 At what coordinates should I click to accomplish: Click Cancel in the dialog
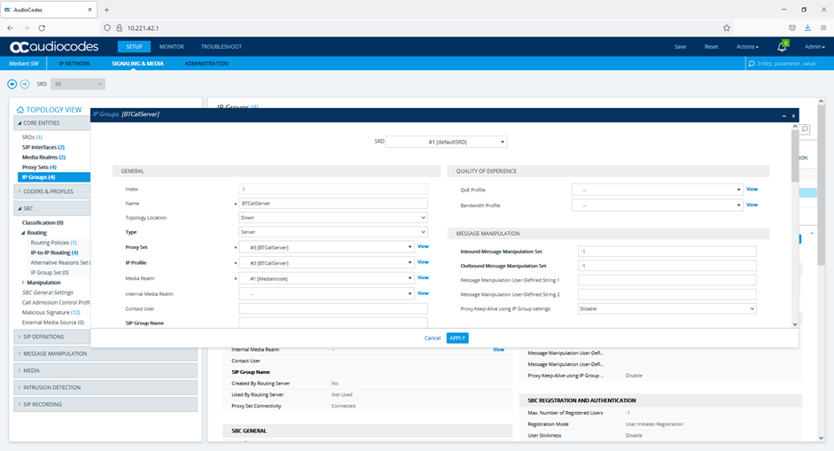click(433, 338)
